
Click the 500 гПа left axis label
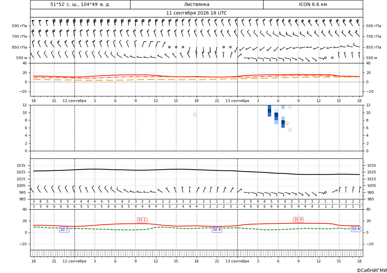pyautogui.click(x=20, y=26)
